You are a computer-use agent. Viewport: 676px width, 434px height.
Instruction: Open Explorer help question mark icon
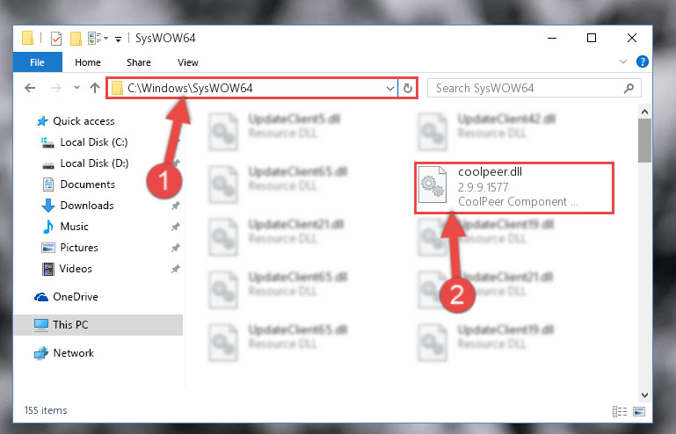coord(643,61)
